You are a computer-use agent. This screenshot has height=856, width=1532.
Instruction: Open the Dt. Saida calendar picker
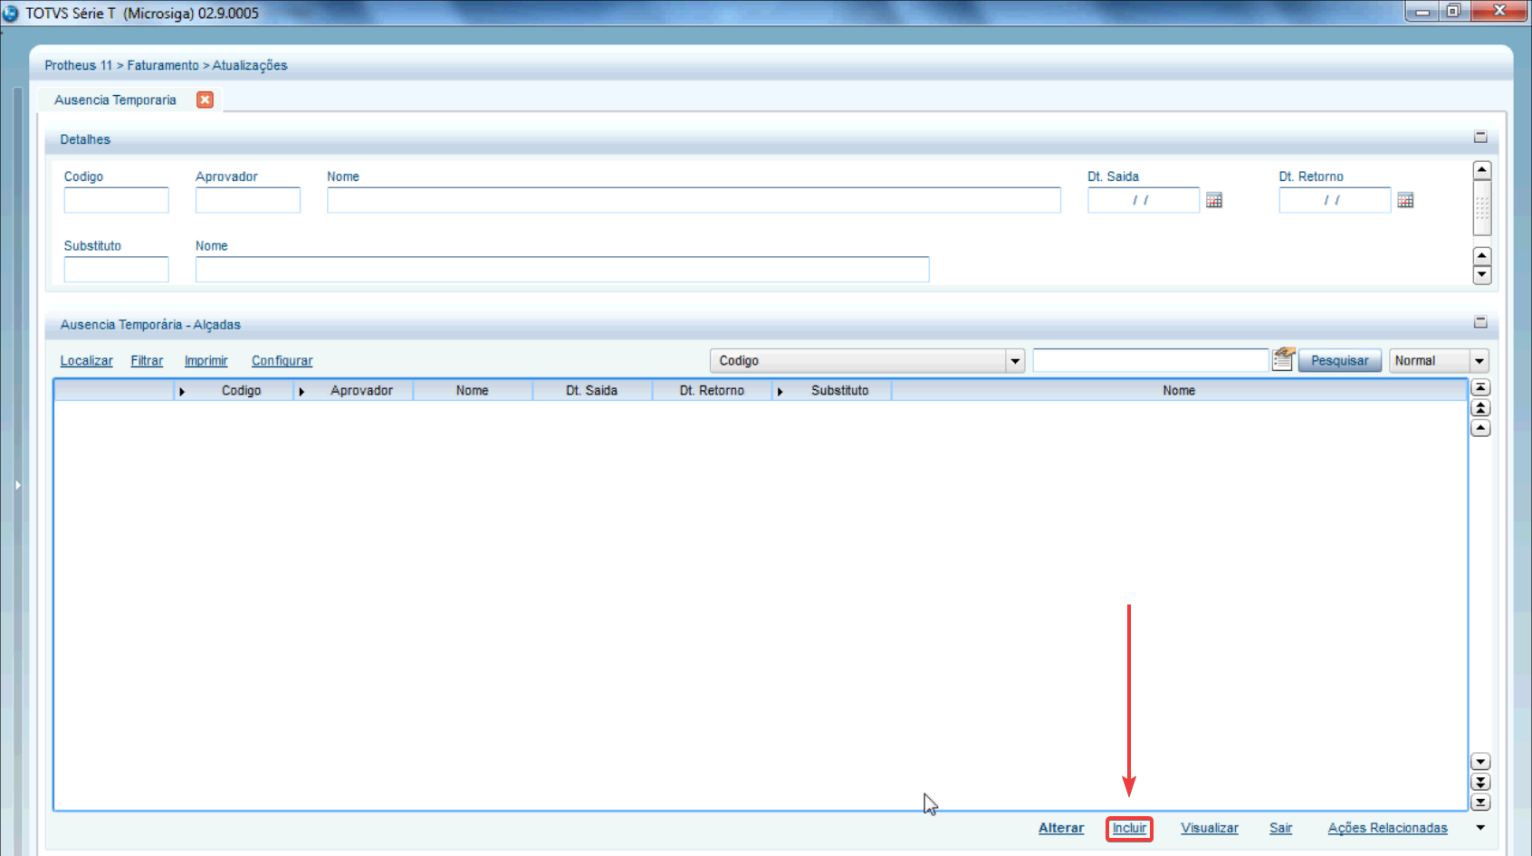1214,200
